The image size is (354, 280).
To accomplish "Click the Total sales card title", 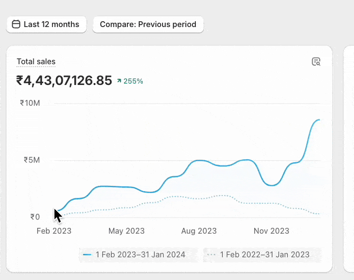I will (36, 62).
